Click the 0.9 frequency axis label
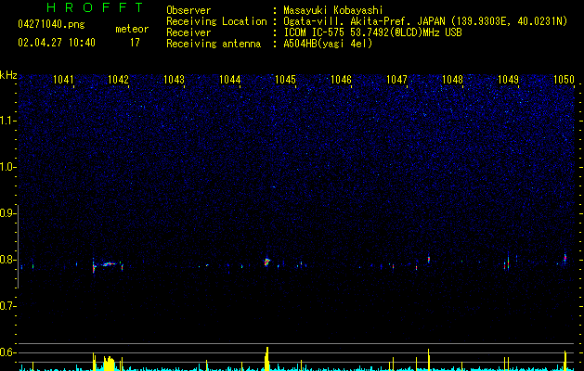Image resolution: width=584 pixels, height=371 pixels. coord(7,213)
